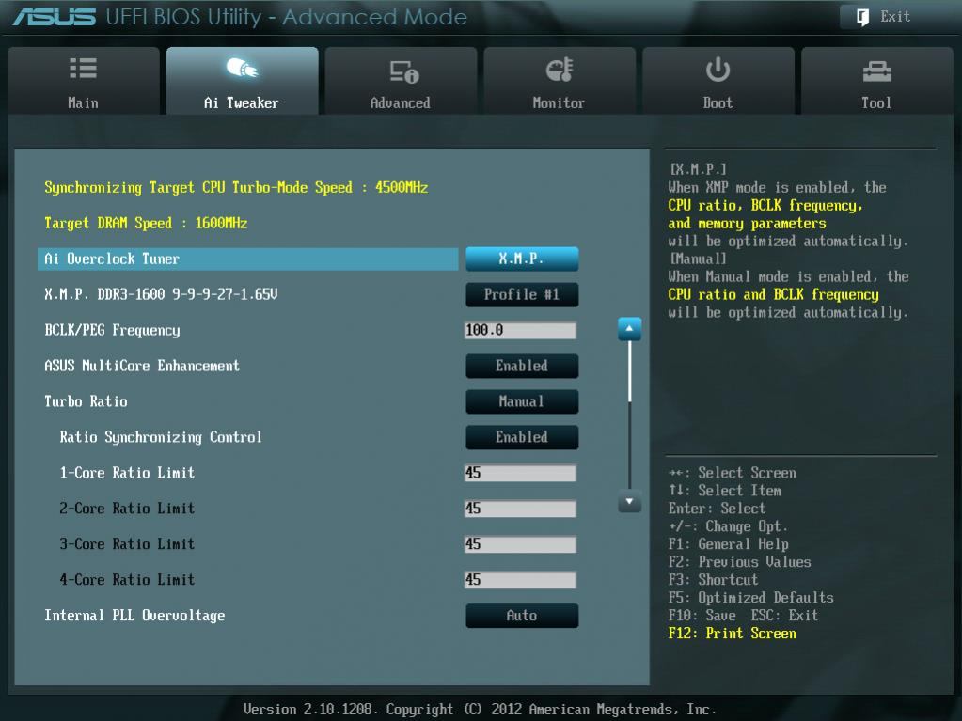This screenshot has height=721, width=962.
Task: Click the Version 2.10.1208 copyright text
Action: tap(480, 710)
